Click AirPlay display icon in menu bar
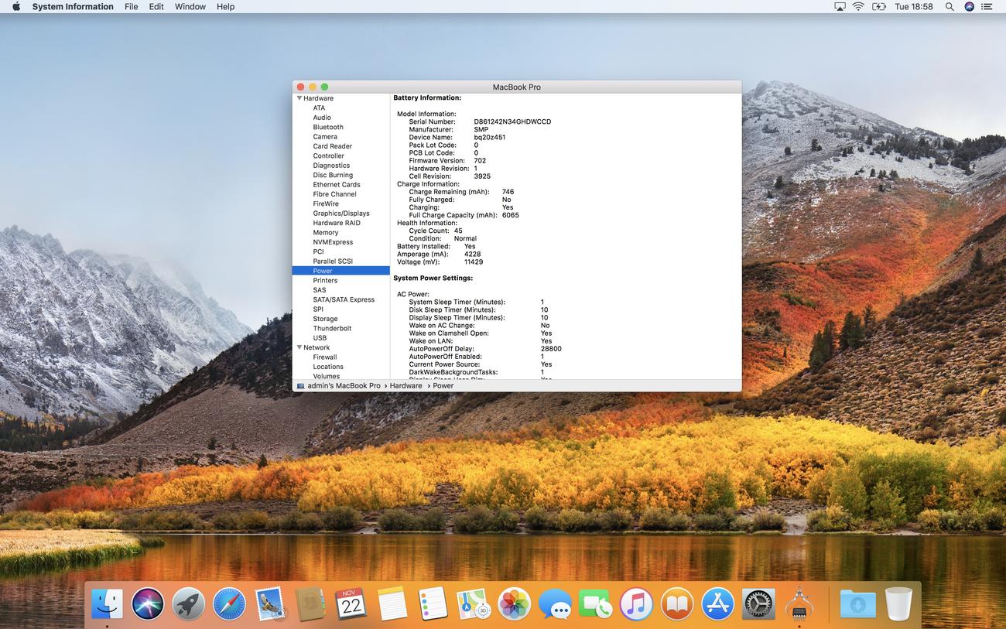This screenshot has height=629, width=1006. [840, 6]
